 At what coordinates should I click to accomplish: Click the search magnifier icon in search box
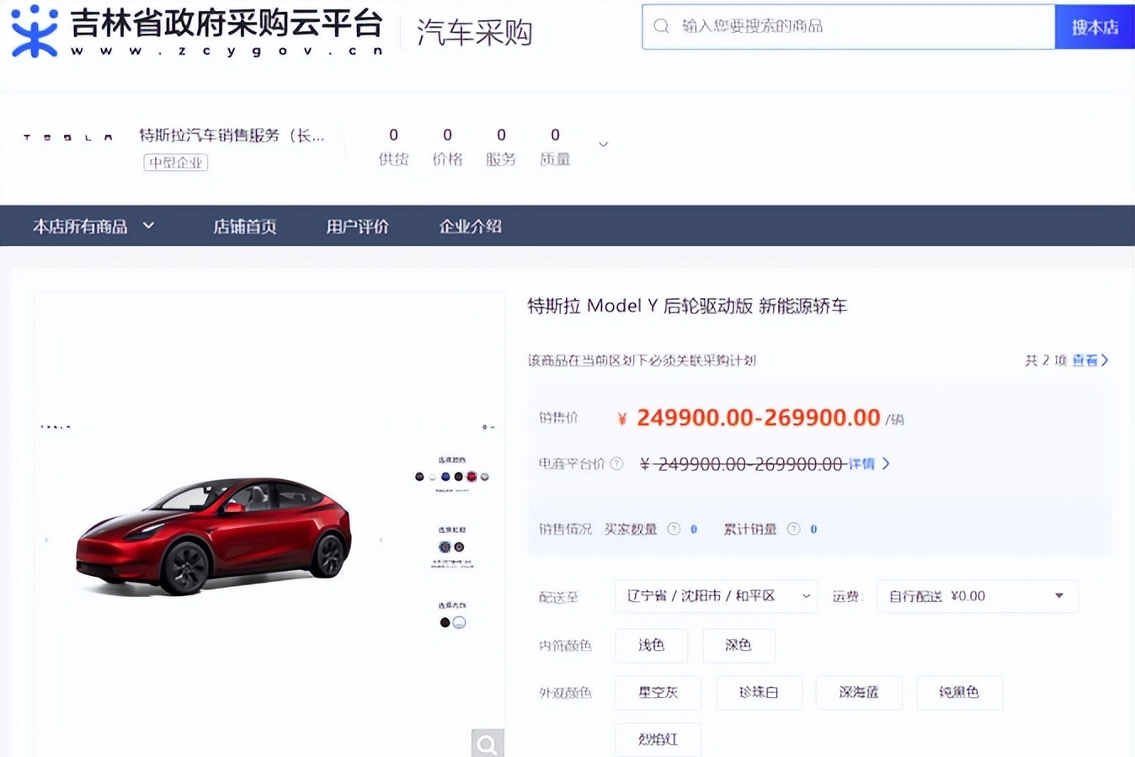(x=662, y=26)
